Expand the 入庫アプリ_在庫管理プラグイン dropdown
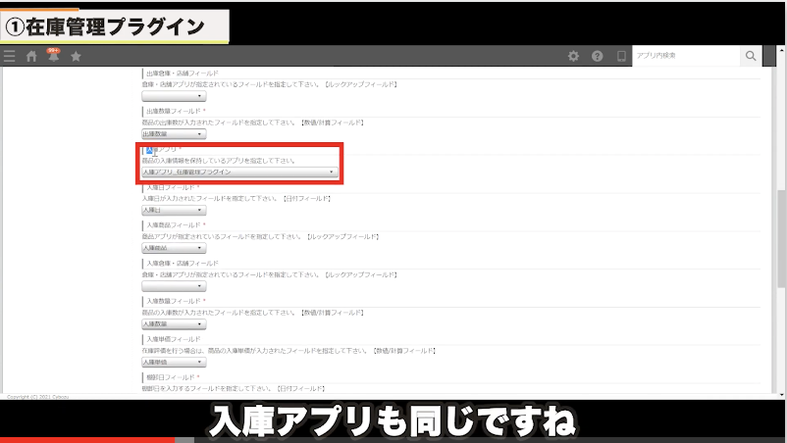This screenshot has width=787, height=443. click(239, 172)
